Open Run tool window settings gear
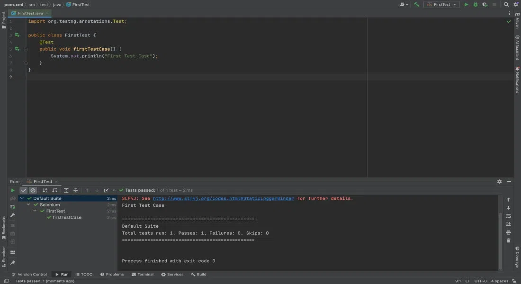521x284 pixels. pyautogui.click(x=499, y=181)
